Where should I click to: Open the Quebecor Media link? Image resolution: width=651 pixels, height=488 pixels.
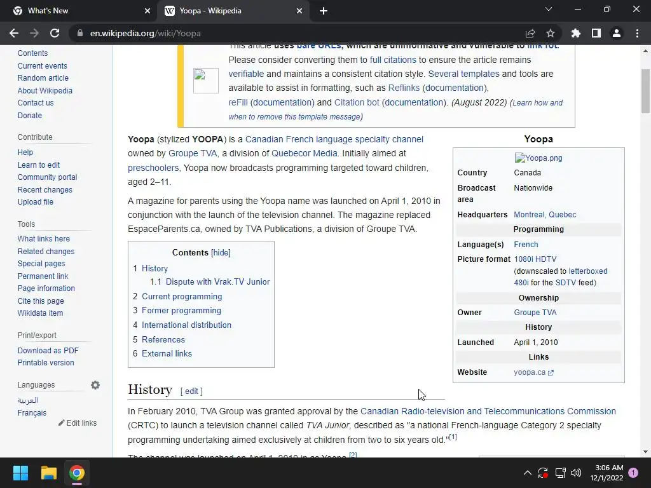click(305, 154)
